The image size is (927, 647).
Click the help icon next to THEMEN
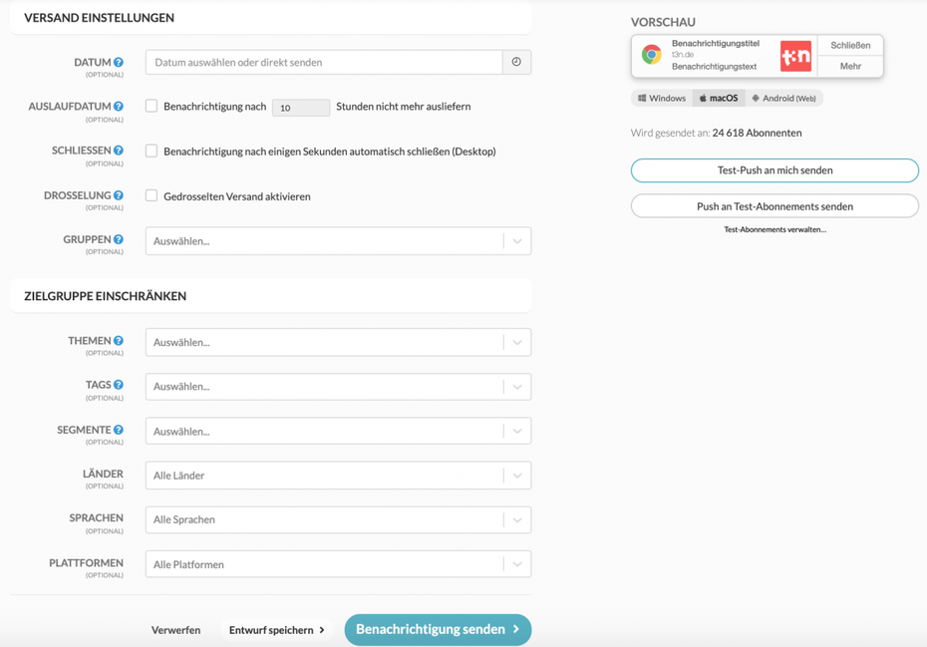click(x=119, y=341)
